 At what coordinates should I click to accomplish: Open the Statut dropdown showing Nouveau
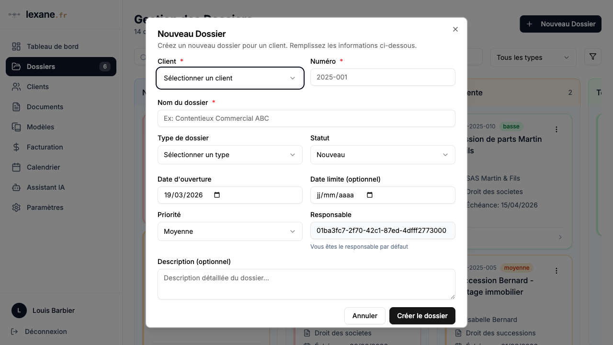pos(383,155)
